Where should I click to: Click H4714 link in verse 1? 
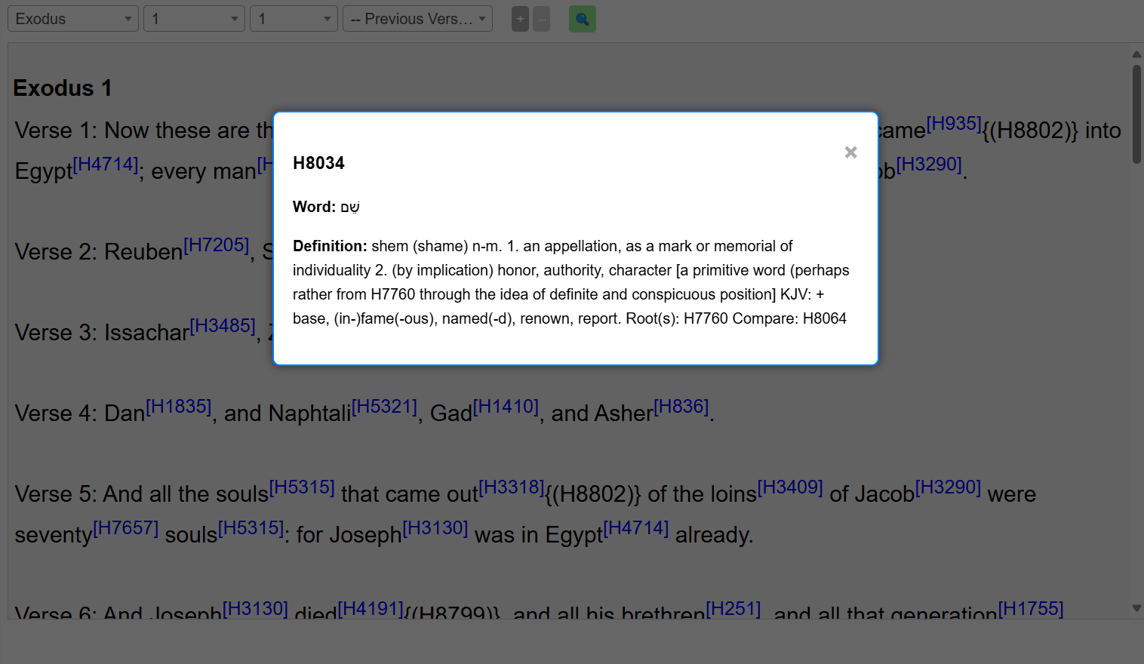106,164
